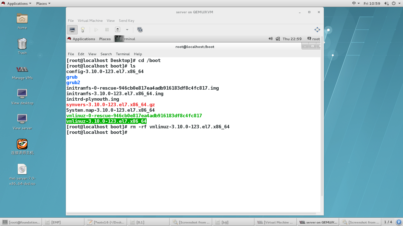Open the Send Key menu
This screenshot has height=226, width=403.
pos(126,21)
